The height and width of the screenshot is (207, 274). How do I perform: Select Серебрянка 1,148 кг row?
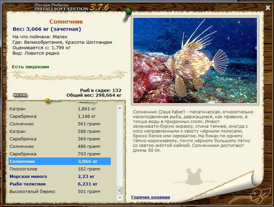point(60,116)
